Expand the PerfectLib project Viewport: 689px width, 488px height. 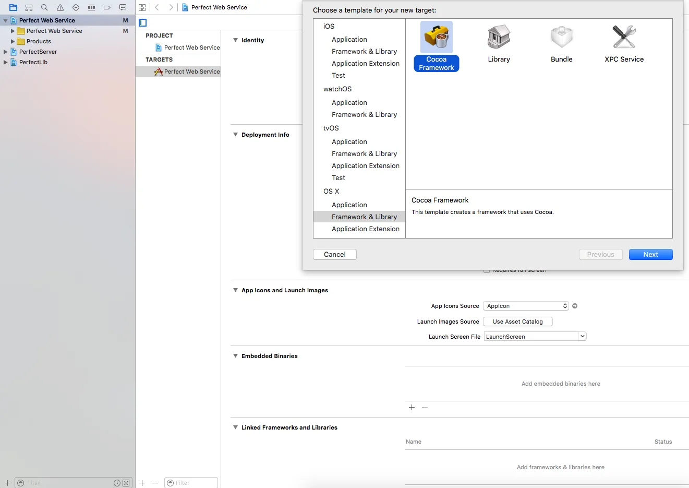point(6,62)
